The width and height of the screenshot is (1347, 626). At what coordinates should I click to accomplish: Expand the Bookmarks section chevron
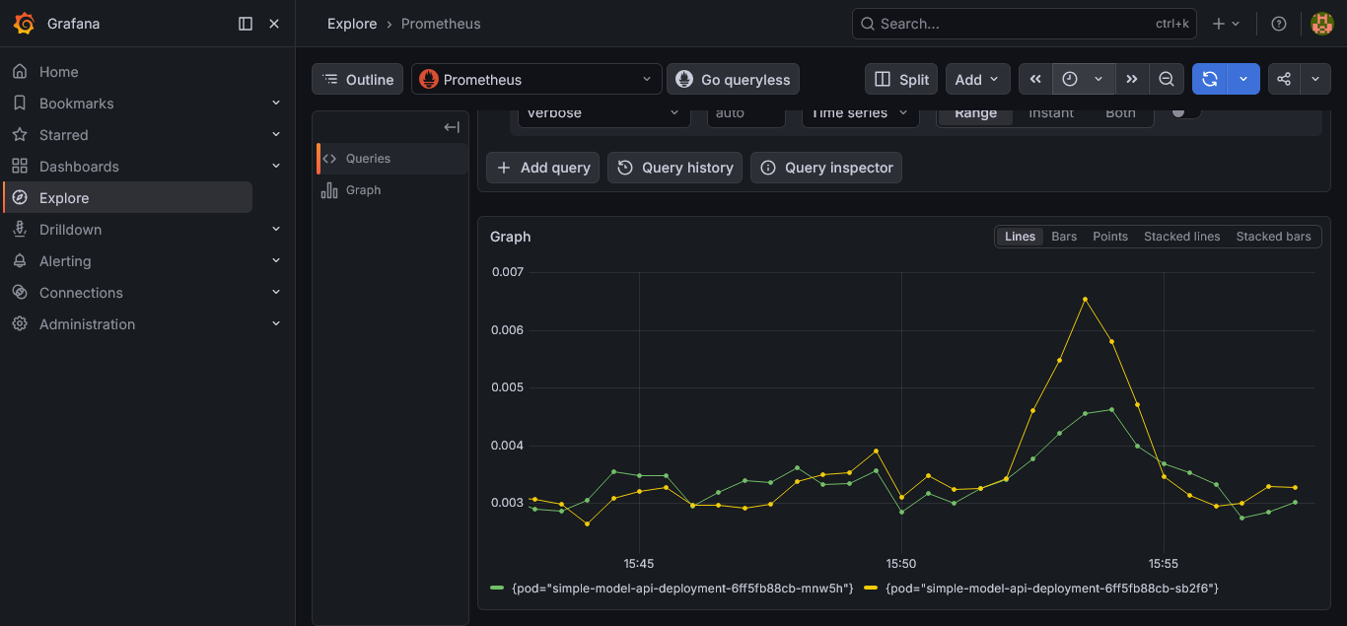[276, 103]
